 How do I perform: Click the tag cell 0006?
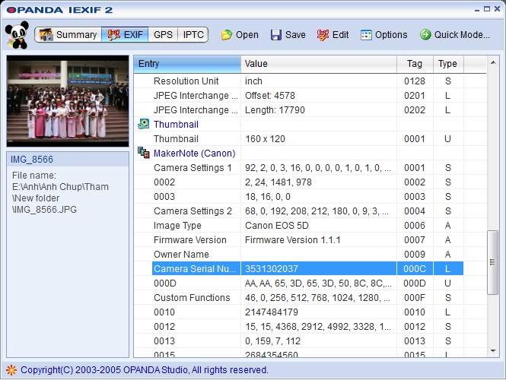(415, 226)
